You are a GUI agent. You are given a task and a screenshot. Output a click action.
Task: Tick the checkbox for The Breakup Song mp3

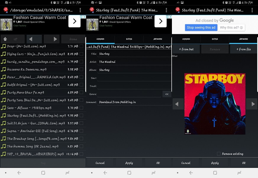click(81, 139)
